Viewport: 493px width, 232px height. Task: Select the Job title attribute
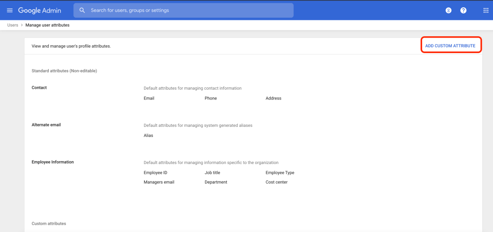pos(214,173)
